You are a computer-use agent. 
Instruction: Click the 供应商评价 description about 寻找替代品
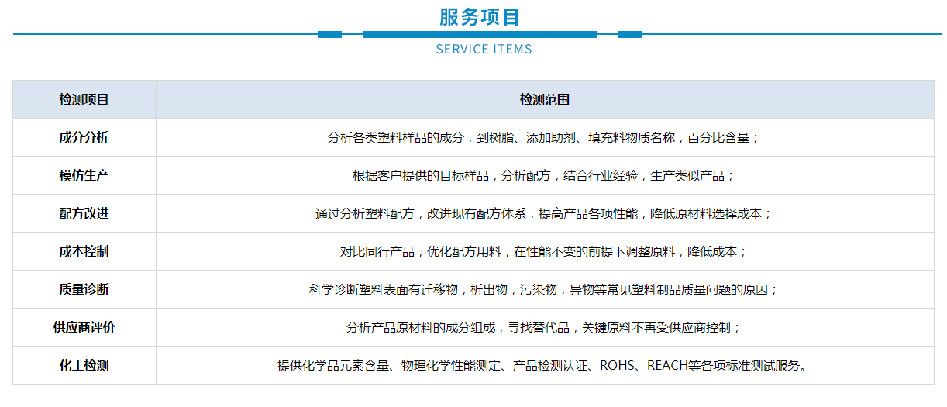544,328
